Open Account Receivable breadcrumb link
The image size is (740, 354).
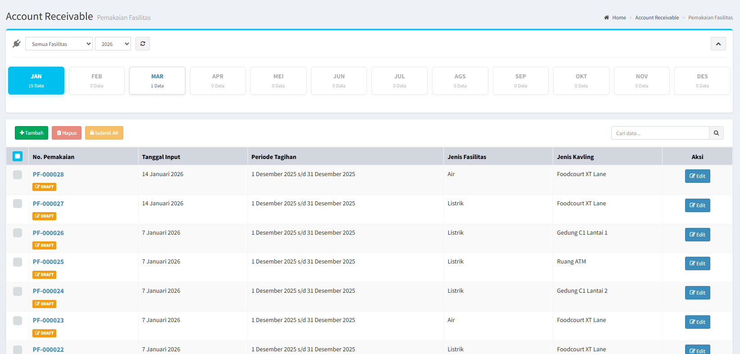(657, 18)
